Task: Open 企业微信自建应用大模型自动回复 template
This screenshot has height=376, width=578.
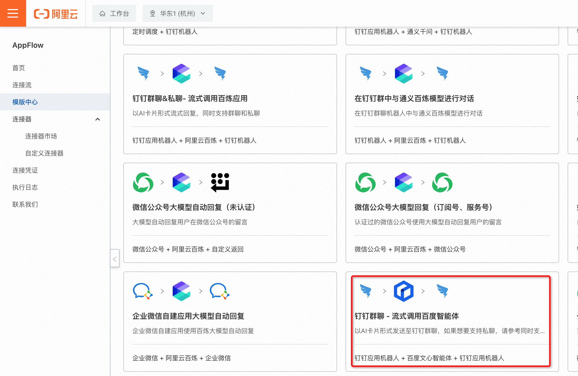Action: [x=188, y=316]
